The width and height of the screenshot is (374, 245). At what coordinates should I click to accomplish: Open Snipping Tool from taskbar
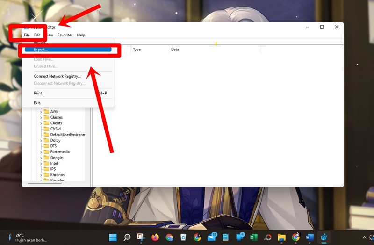click(141, 238)
